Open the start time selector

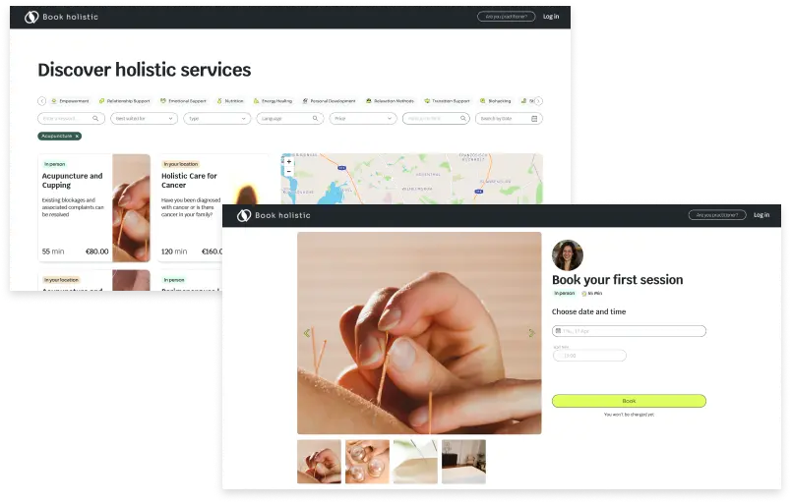point(589,356)
